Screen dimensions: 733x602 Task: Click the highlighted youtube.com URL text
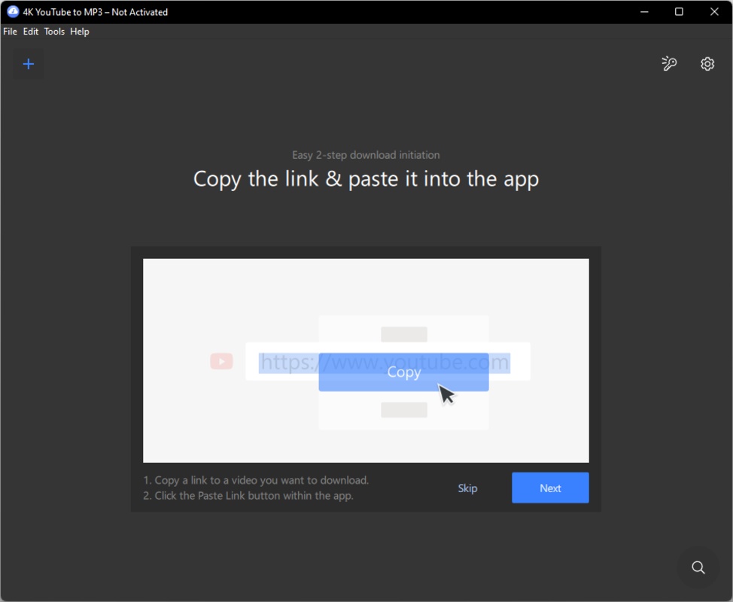tap(286, 362)
